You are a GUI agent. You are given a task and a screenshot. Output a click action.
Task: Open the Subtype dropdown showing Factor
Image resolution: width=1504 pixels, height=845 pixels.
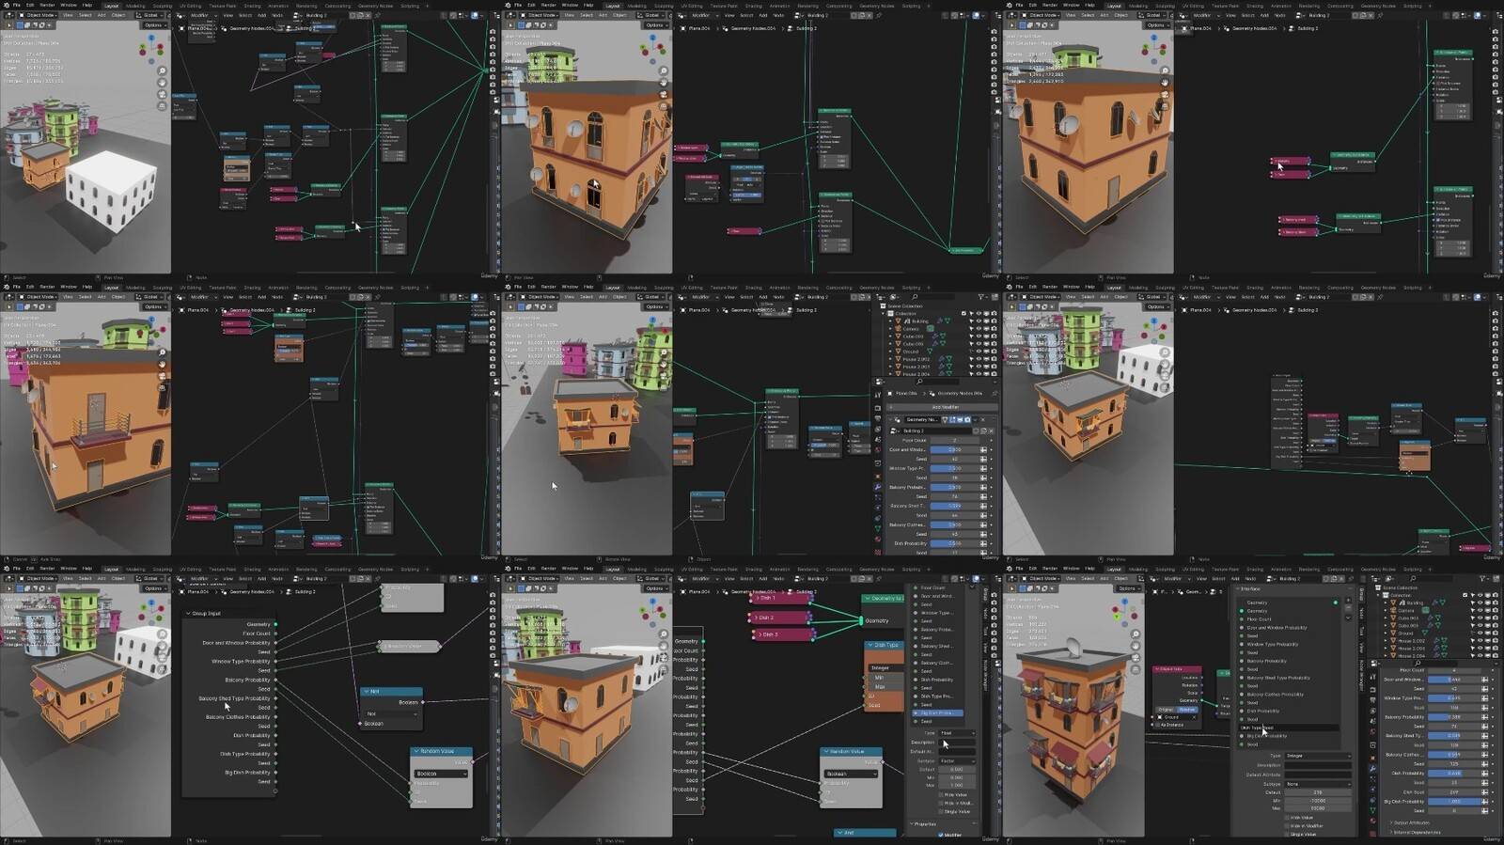pyautogui.click(x=957, y=760)
